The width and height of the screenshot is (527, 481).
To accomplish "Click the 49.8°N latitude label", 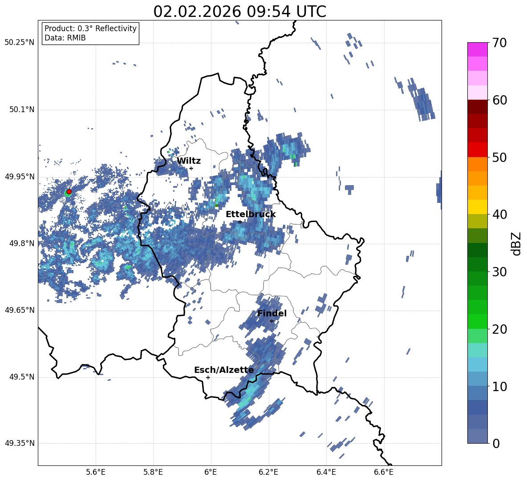I will point(21,243).
